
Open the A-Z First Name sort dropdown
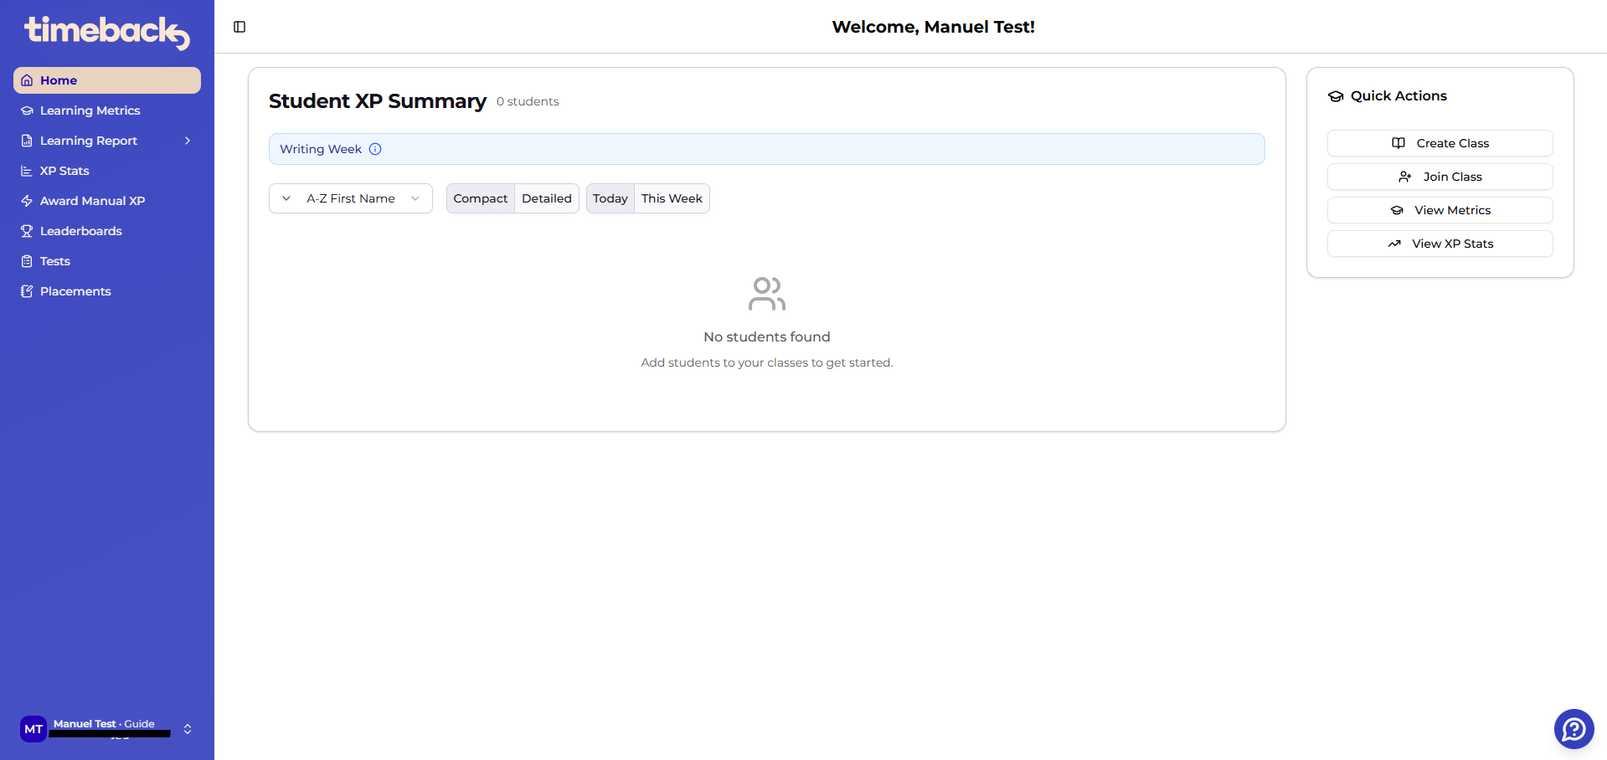point(350,198)
